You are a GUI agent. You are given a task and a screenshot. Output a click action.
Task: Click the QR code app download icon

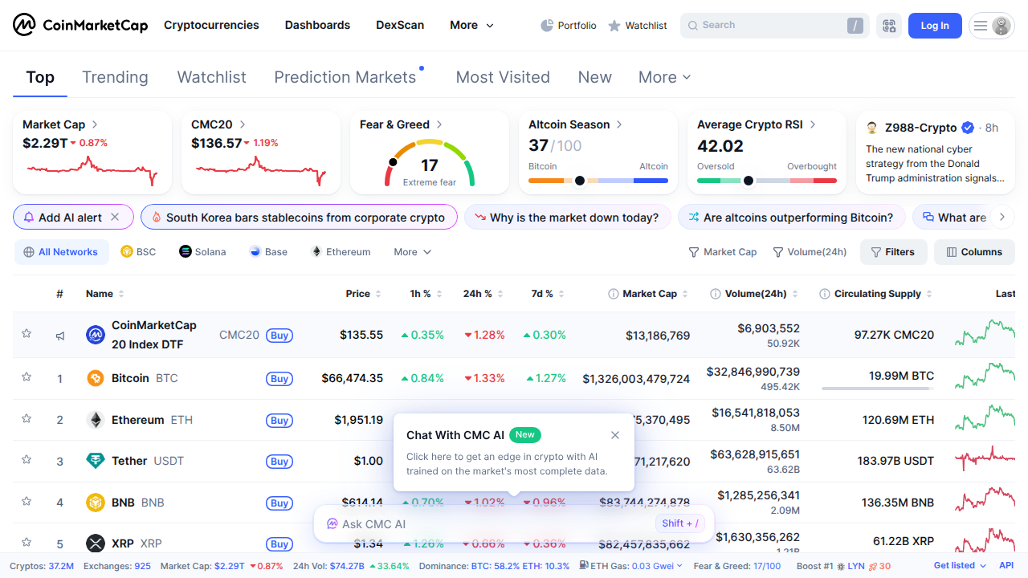[889, 25]
